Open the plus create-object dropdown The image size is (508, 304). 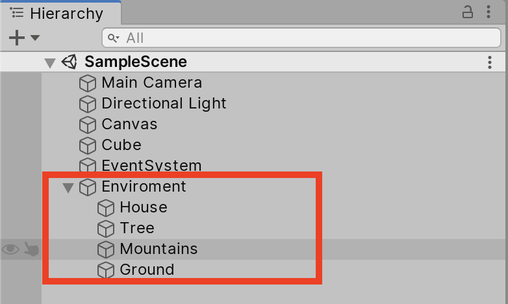[x=23, y=38]
